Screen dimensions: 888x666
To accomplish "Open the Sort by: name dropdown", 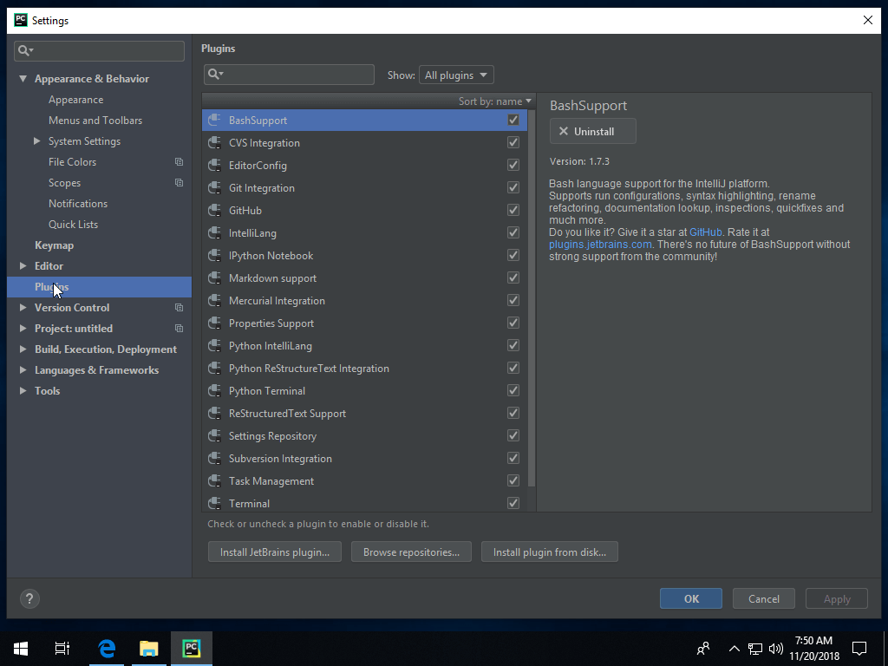I will [x=495, y=101].
